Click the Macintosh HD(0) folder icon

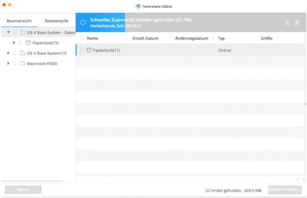pos(23,63)
